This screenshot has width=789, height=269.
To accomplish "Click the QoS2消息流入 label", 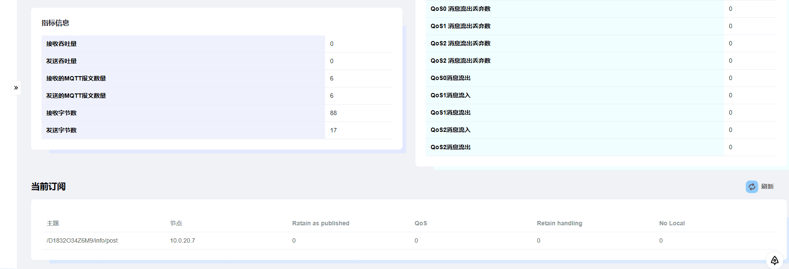I will coord(450,130).
